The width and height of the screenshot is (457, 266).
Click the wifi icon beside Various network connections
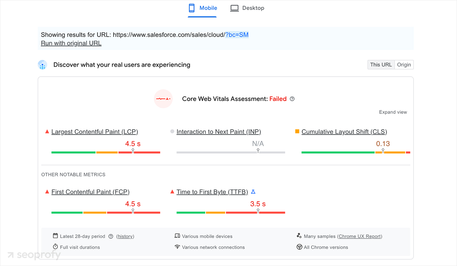point(177,247)
